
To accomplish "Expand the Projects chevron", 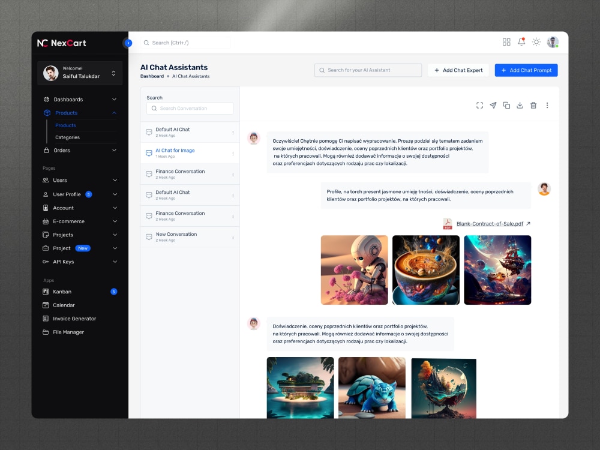I will pos(115,235).
